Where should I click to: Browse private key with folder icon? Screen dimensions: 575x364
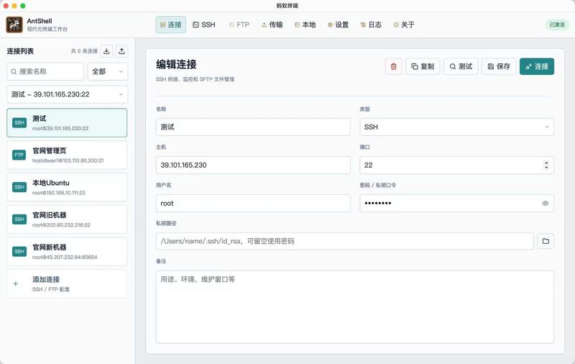coord(546,241)
